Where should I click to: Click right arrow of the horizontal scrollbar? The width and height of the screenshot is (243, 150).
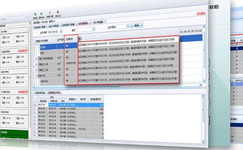(x=201, y=85)
